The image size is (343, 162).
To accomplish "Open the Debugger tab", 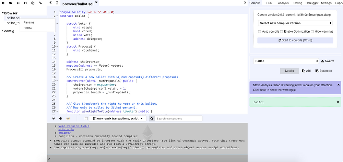I will (312, 3).
